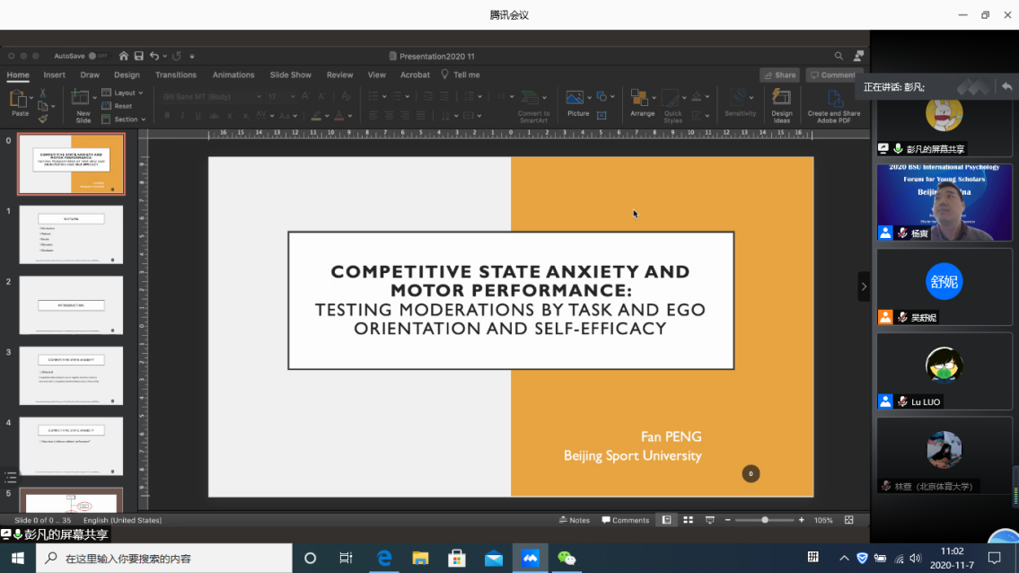Click Create and Share Adobe PDF
The image size is (1019, 573).
(x=834, y=106)
